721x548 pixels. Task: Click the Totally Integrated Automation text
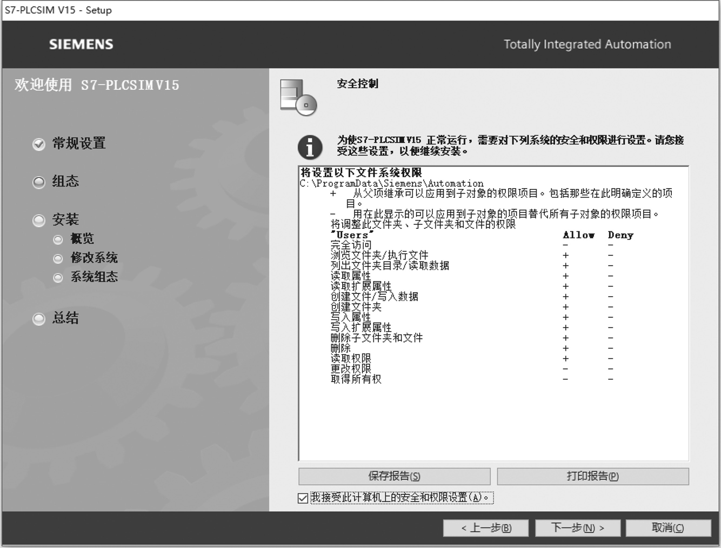[588, 44]
